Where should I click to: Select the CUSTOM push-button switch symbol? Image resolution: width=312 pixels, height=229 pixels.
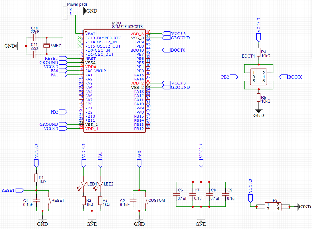tap(146, 201)
